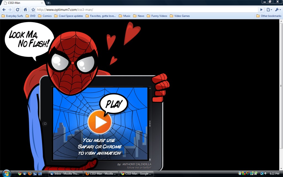
Task: Open the Everyday Surfs bookmark folder
Action: pos(12,16)
